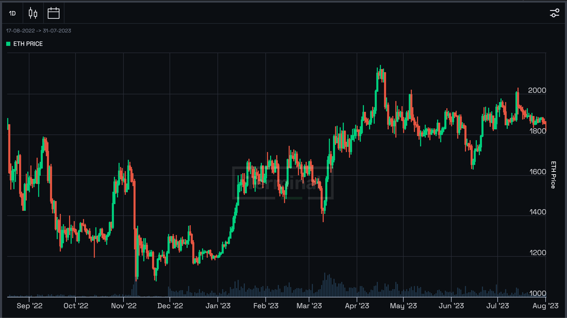Click the 1400 price axis label
The image size is (567, 318).
(x=538, y=212)
